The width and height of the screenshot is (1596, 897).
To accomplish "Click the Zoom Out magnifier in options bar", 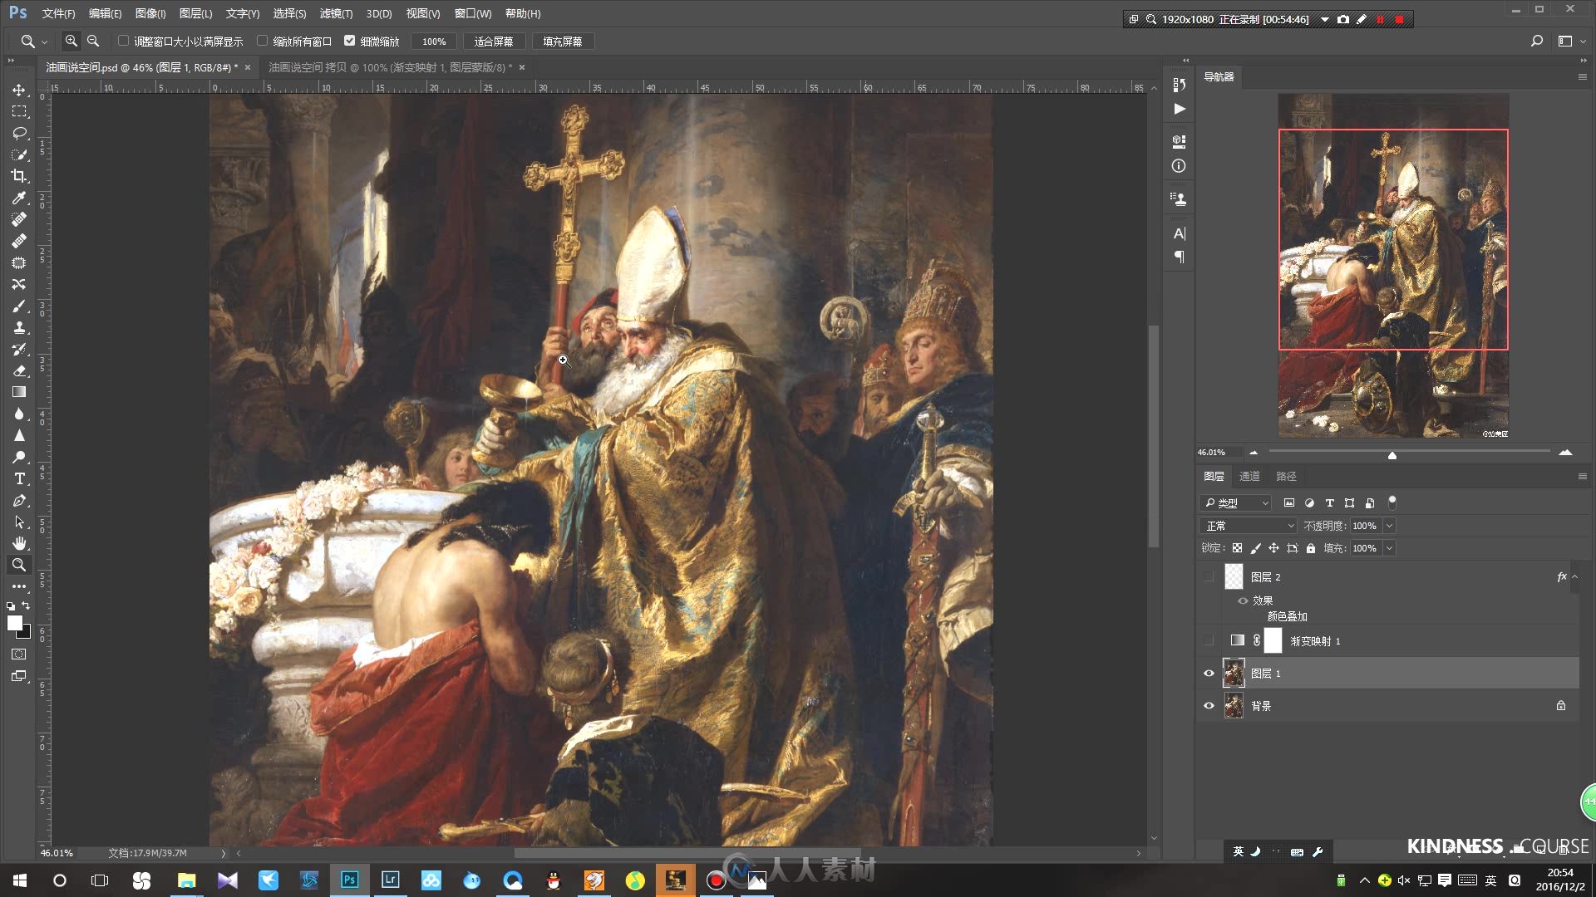I will (x=93, y=41).
